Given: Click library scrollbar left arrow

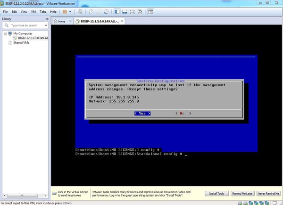Looking at the screenshot, I should 5,196.
